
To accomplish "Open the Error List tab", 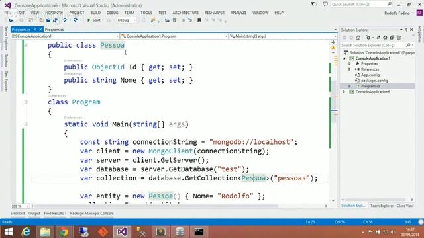I will [x=18, y=213].
